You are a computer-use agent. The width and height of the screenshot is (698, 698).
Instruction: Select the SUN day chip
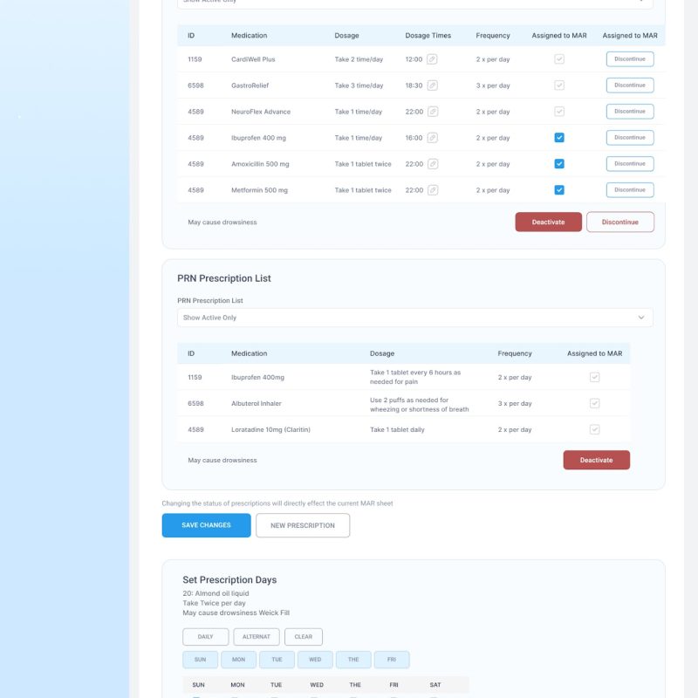click(x=200, y=660)
